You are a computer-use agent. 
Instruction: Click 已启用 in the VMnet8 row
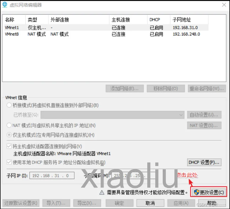[156, 34]
